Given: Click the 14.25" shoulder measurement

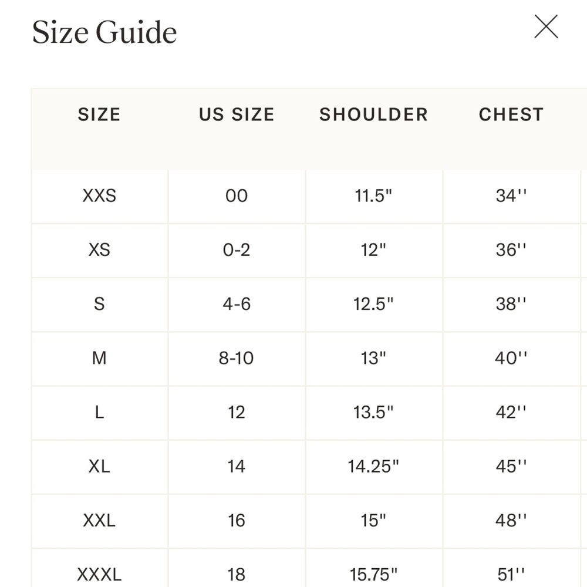Looking at the screenshot, I should pyautogui.click(x=373, y=466).
